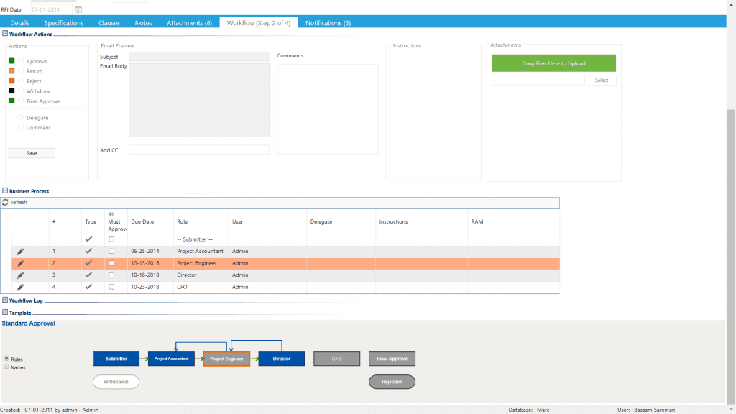Tick All Must Approve for Project Engineer
Image resolution: width=736 pixels, height=414 pixels.
click(x=111, y=263)
